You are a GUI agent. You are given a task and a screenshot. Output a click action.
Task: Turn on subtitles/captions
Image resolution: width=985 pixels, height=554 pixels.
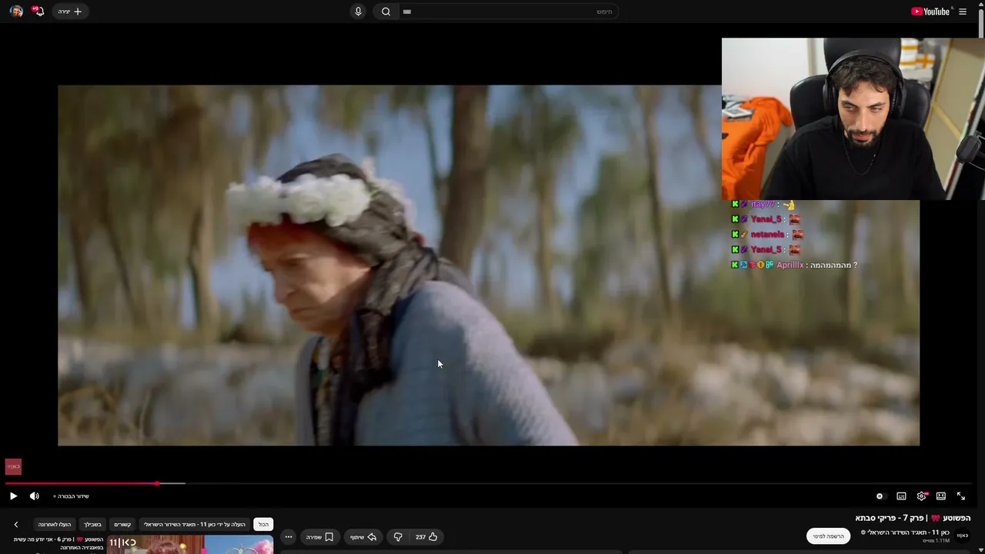901,496
